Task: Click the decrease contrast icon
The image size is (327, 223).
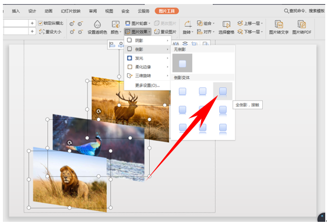Action: tap(80, 24)
